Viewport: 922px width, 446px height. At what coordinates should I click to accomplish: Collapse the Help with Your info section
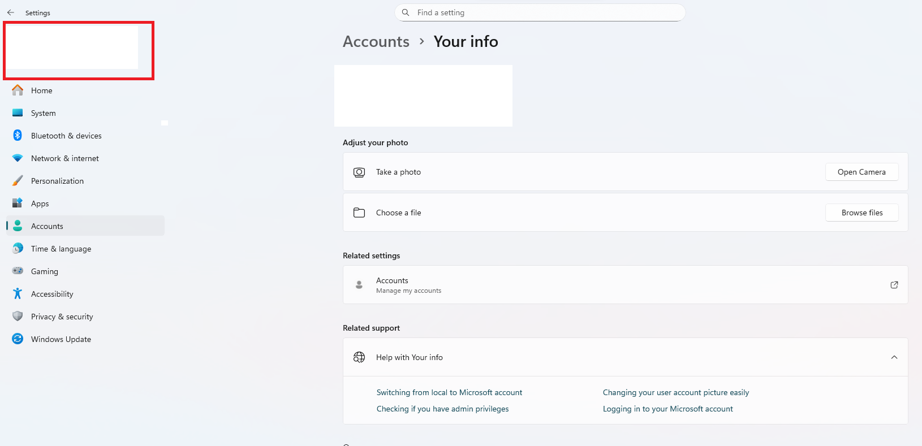pyautogui.click(x=894, y=357)
